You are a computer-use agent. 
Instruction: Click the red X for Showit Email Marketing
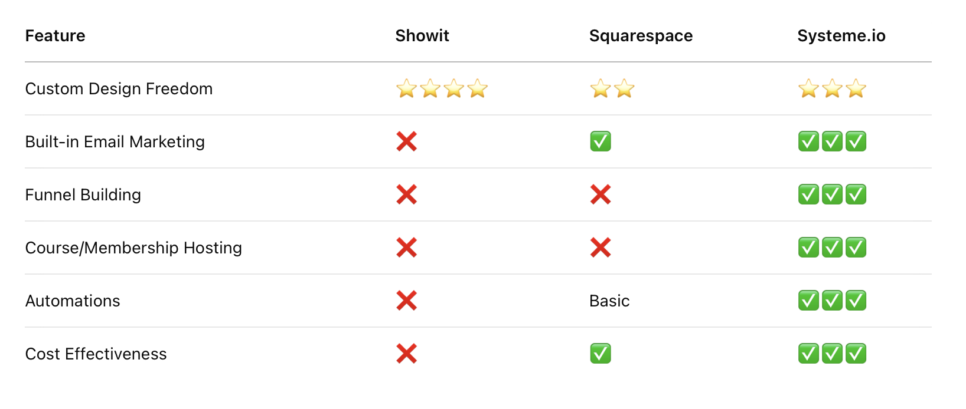coord(407,141)
